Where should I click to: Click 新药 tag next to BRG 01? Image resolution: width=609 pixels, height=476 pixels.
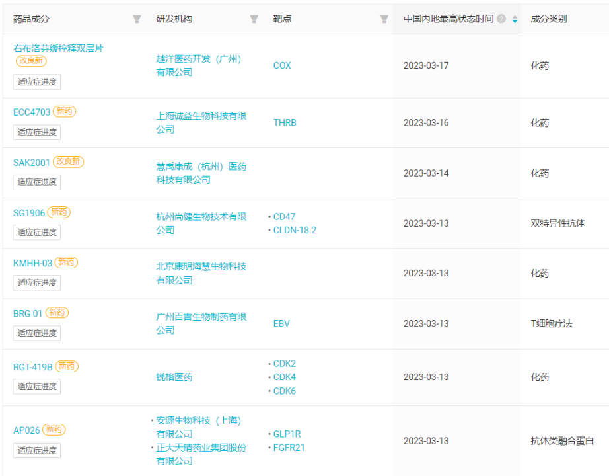[57, 313]
